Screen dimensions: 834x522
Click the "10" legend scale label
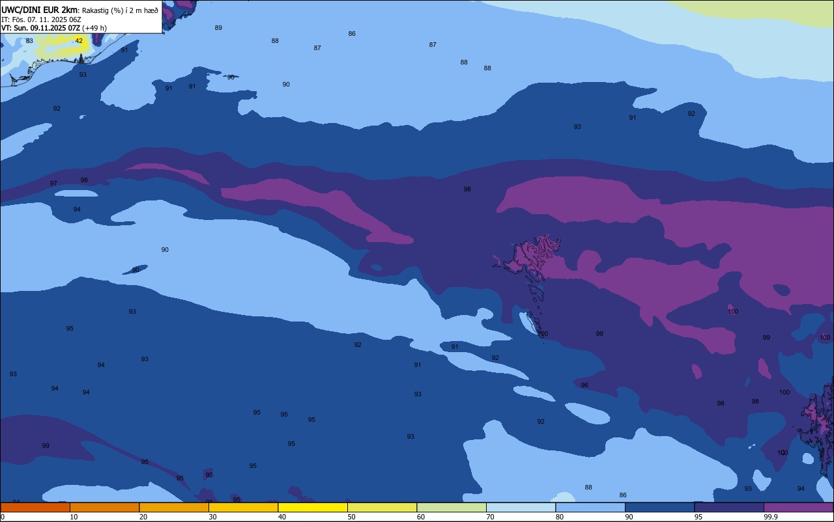(74, 517)
